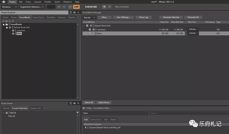Screen dimensions: 229x134
Task: Collapse the Default Work Unit row chevron
Action: pos(84,25)
